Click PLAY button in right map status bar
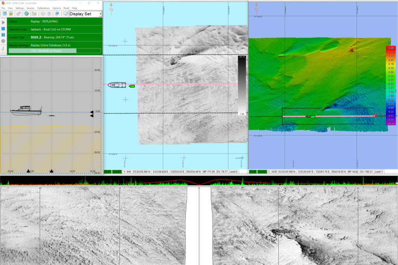The height and width of the screenshot is (265, 398). pos(253,172)
